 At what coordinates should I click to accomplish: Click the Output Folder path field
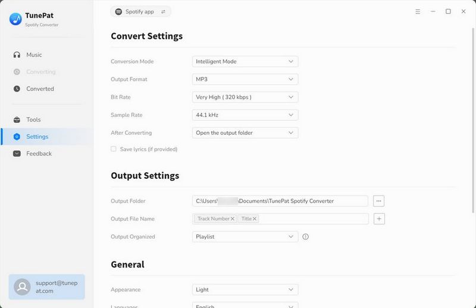point(280,201)
